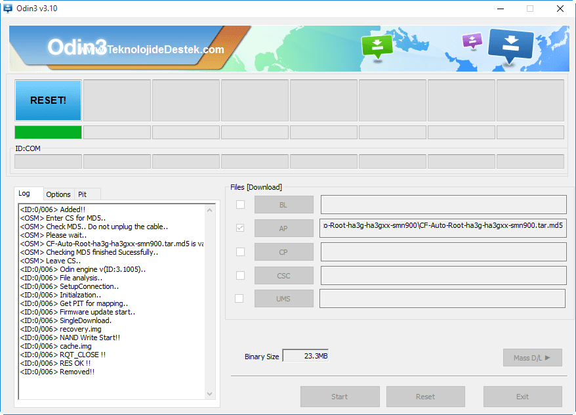Click the Exit button
The width and height of the screenshot is (576, 415).
(522, 397)
